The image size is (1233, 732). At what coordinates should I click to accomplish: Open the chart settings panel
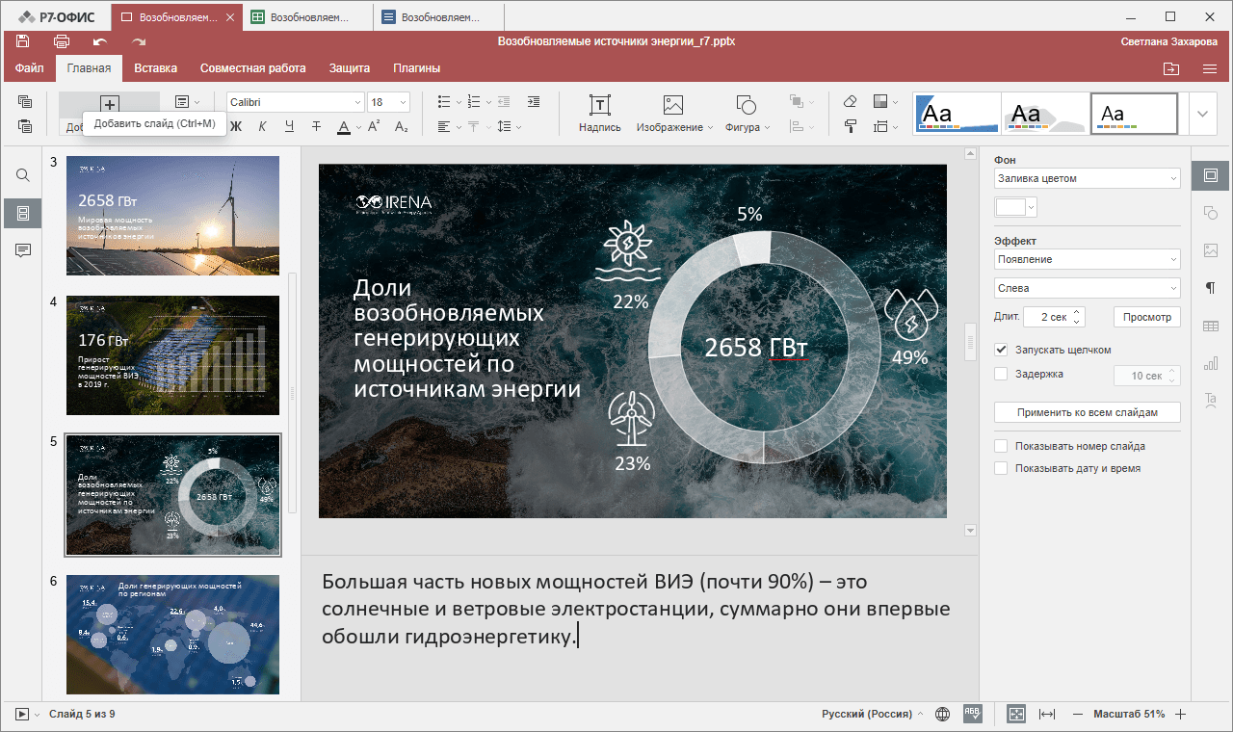pyautogui.click(x=1210, y=364)
